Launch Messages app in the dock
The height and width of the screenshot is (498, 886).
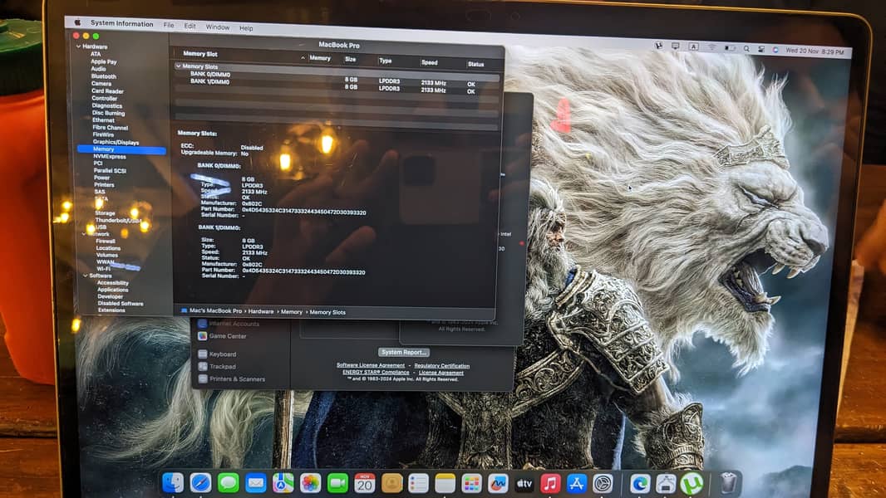pos(229,483)
